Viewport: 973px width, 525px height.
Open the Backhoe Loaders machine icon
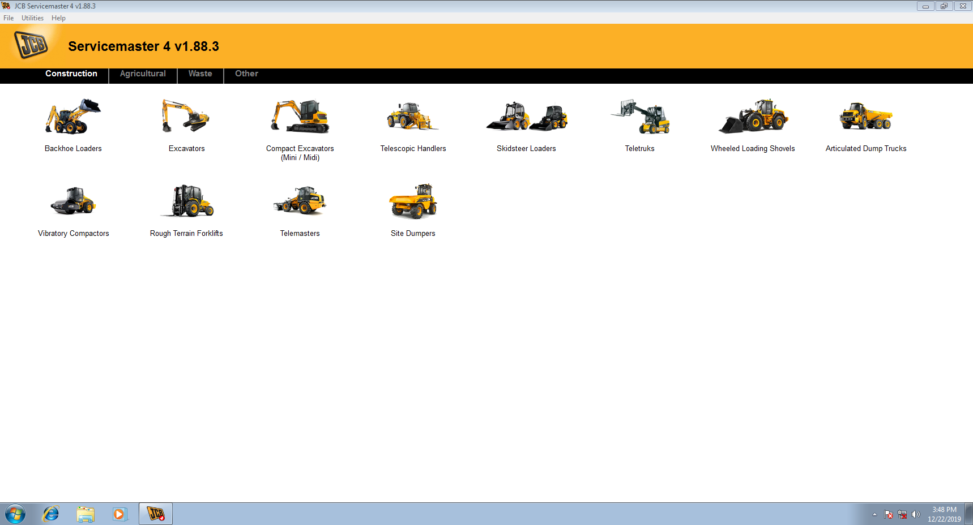73,117
